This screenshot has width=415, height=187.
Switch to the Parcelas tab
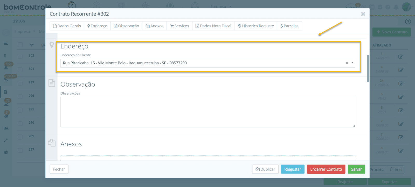[289, 26]
